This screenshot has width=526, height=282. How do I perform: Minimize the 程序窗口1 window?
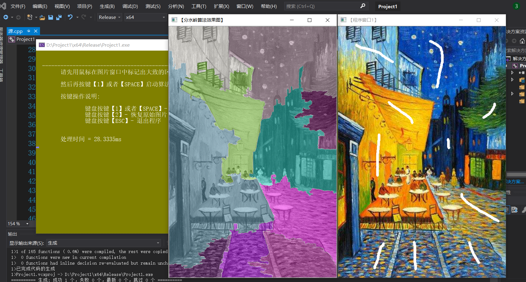[461, 20]
